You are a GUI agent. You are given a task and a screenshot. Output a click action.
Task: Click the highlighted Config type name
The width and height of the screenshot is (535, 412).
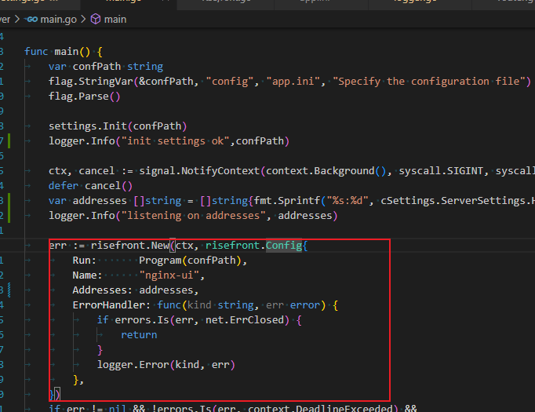click(x=284, y=246)
